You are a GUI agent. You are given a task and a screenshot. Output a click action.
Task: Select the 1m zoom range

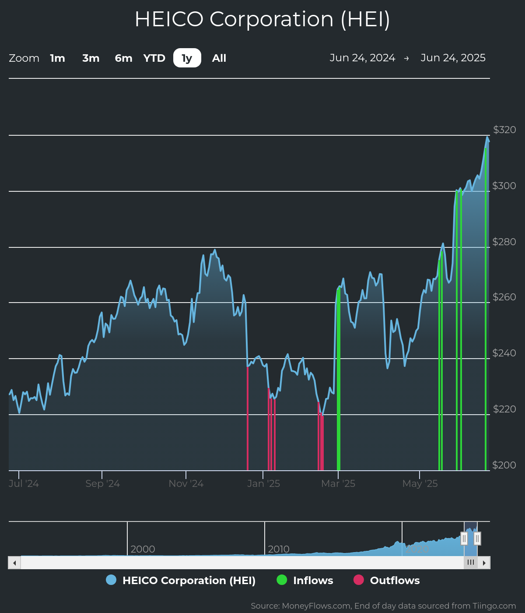click(57, 58)
